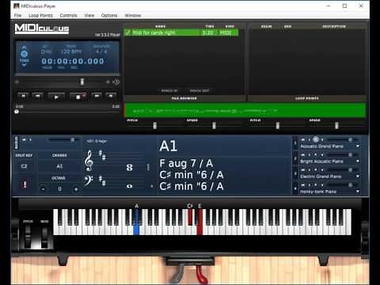Toggle the marker left of Acoustic Grand Piano
Screen dimensions: 380x285
(x=295, y=143)
